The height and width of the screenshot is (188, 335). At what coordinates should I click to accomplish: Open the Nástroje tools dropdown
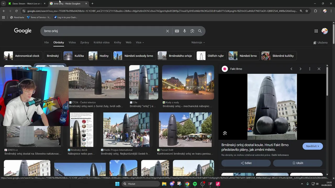[x=198, y=43]
